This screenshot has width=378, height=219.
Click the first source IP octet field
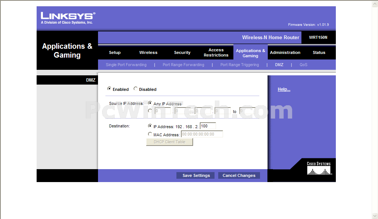click(163, 111)
